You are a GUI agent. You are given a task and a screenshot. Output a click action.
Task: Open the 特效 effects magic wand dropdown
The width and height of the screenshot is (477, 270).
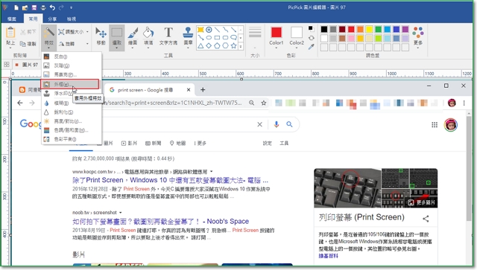tap(48, 37)
